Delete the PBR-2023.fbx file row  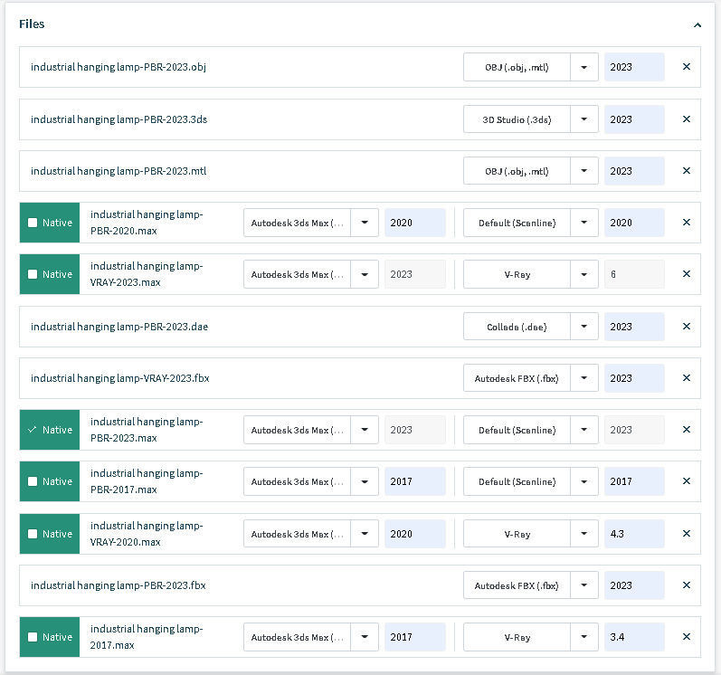686,585
